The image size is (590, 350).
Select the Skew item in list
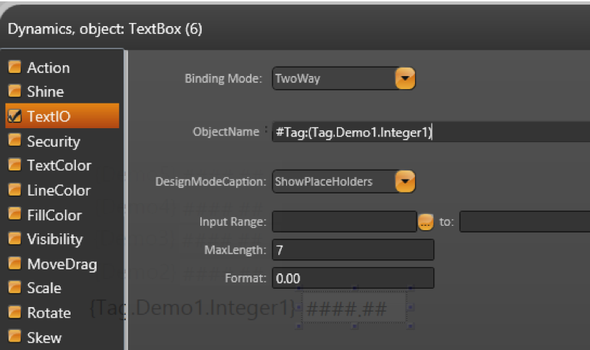coord(44,338)
